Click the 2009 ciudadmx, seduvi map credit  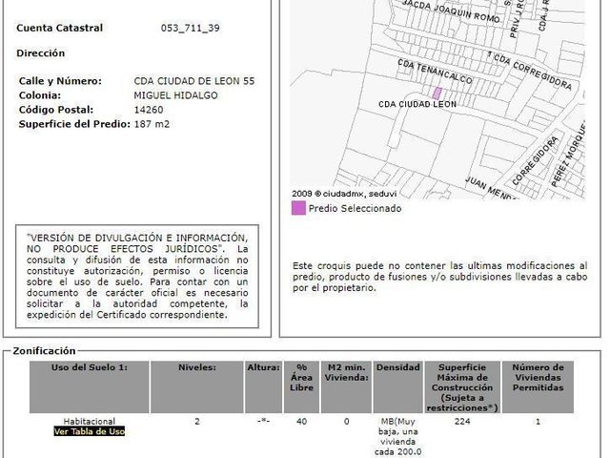click(x=344, y=194)
